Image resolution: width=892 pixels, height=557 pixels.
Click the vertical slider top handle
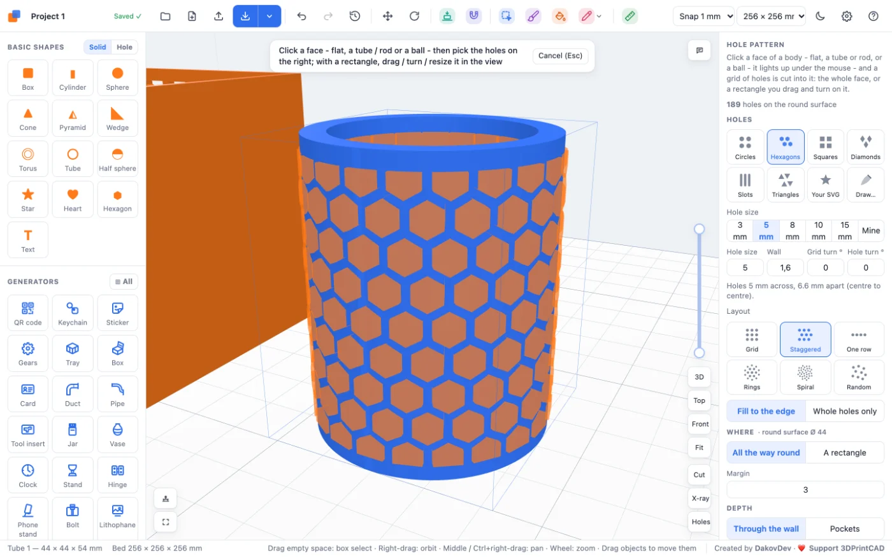(700, 229)
